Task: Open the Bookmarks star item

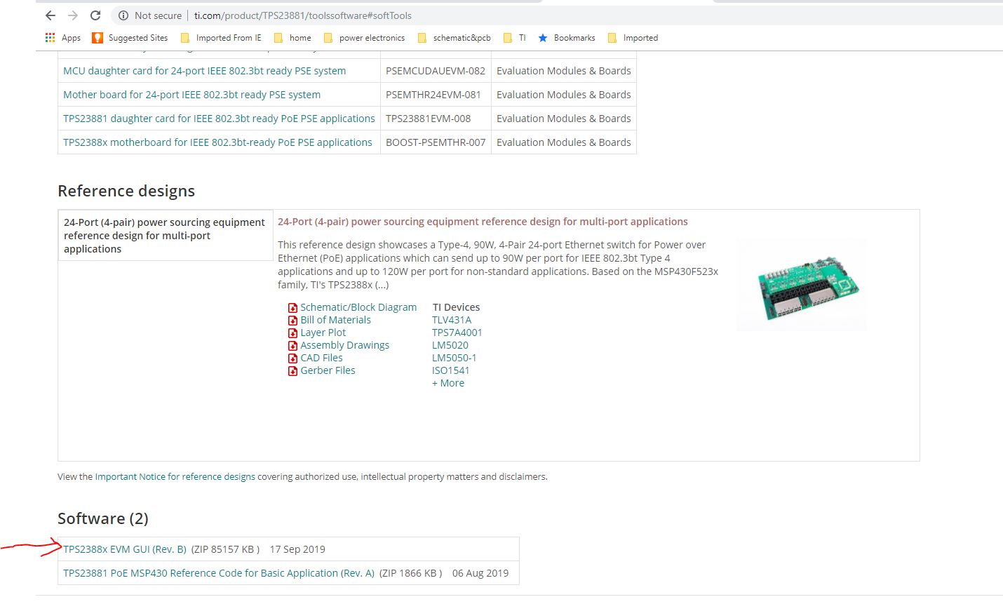Action: [x=566, y=38]
